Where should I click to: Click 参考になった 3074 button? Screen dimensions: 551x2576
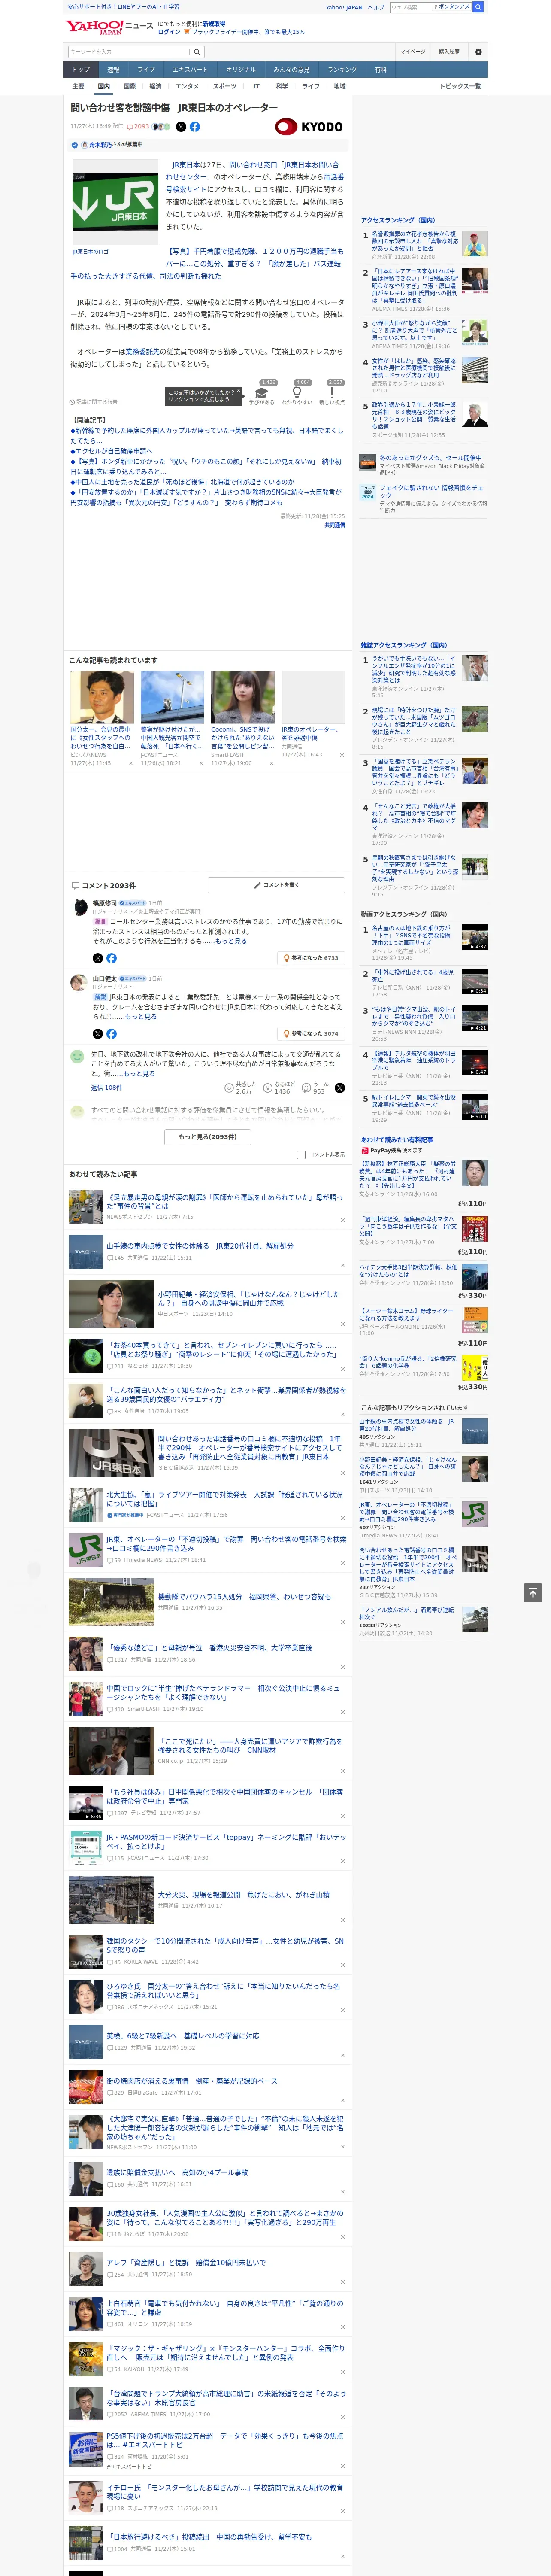(x=311, y=1034)
